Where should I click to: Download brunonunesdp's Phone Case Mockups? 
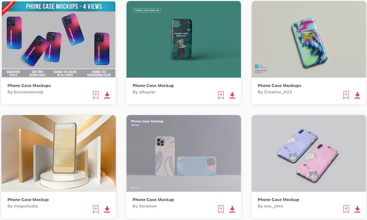[x=107, y=95]
